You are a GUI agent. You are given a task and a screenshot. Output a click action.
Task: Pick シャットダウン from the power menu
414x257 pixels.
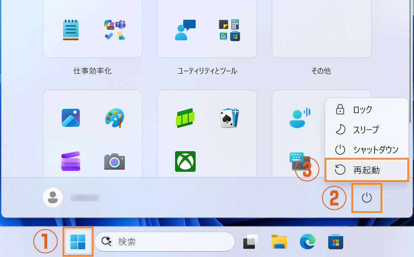pyautogui.click(x=367, y=149)
